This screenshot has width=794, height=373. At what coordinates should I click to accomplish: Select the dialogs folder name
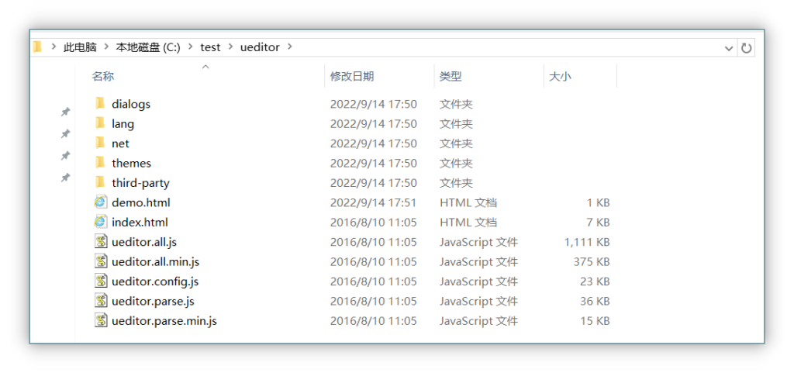click(131, 104)
